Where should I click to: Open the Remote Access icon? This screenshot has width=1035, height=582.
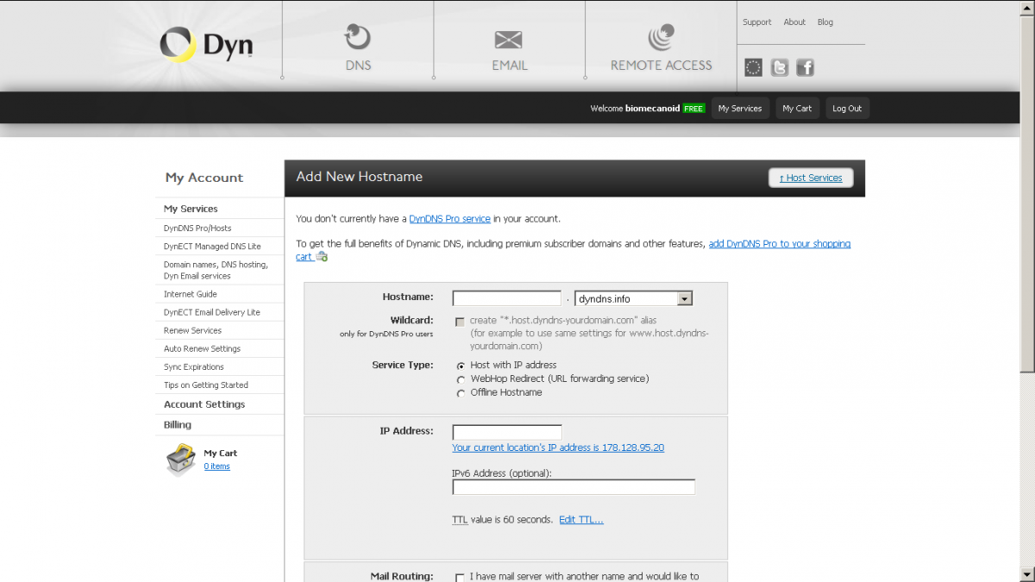pyautogui.click(x=661, y=37)
